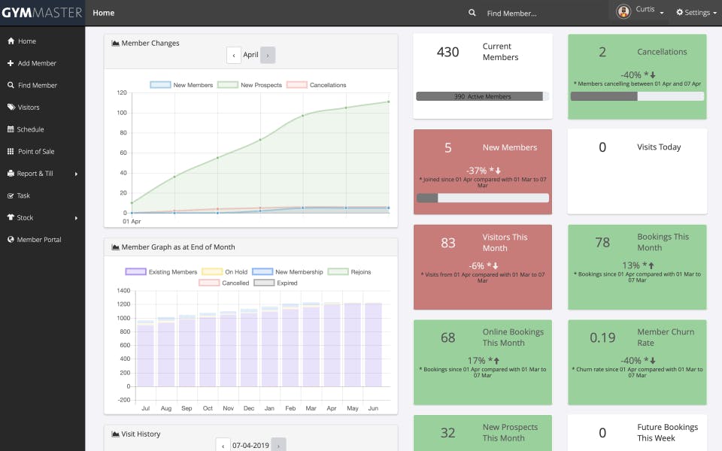Open Member Portal globe icon
722x451 pixels.
click(11, 239)
